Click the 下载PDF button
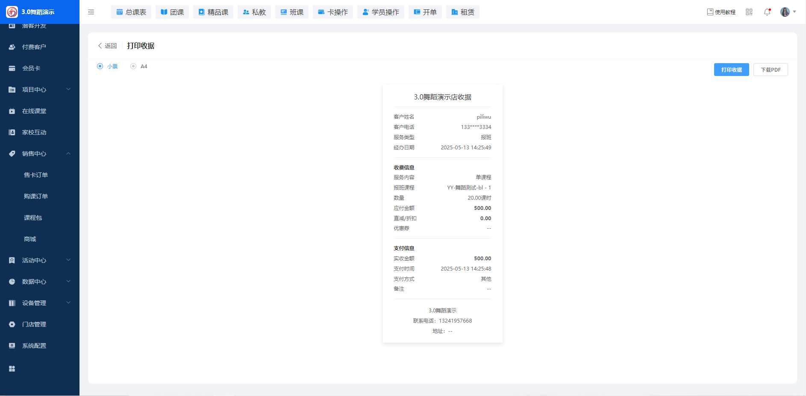The image size is (806, 396). (771, 70)
